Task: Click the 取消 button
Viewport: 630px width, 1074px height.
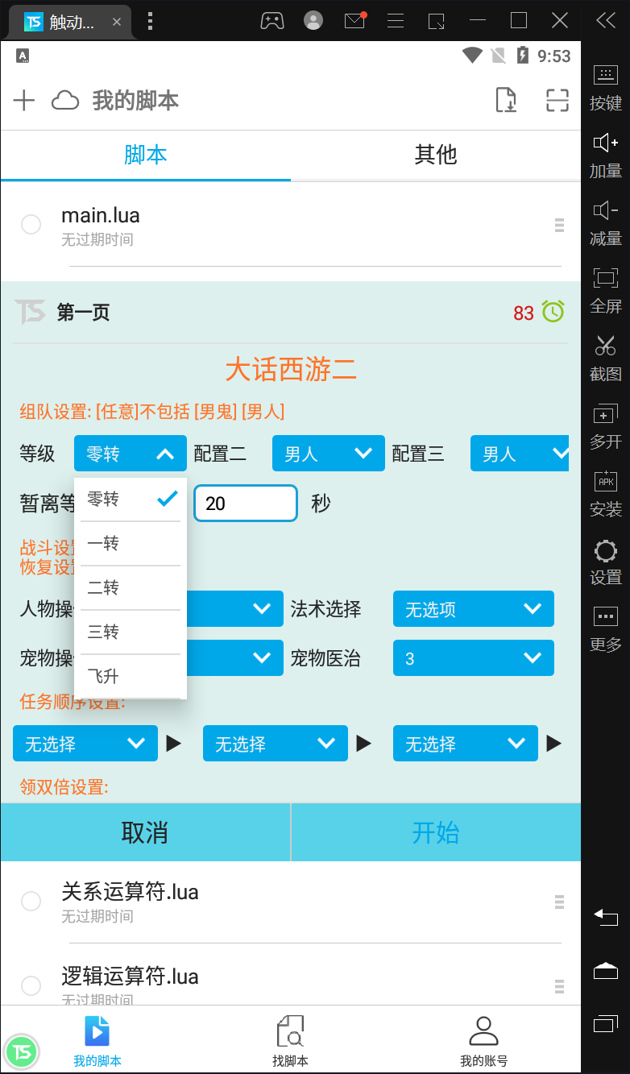Action: (x=145, y=832)
